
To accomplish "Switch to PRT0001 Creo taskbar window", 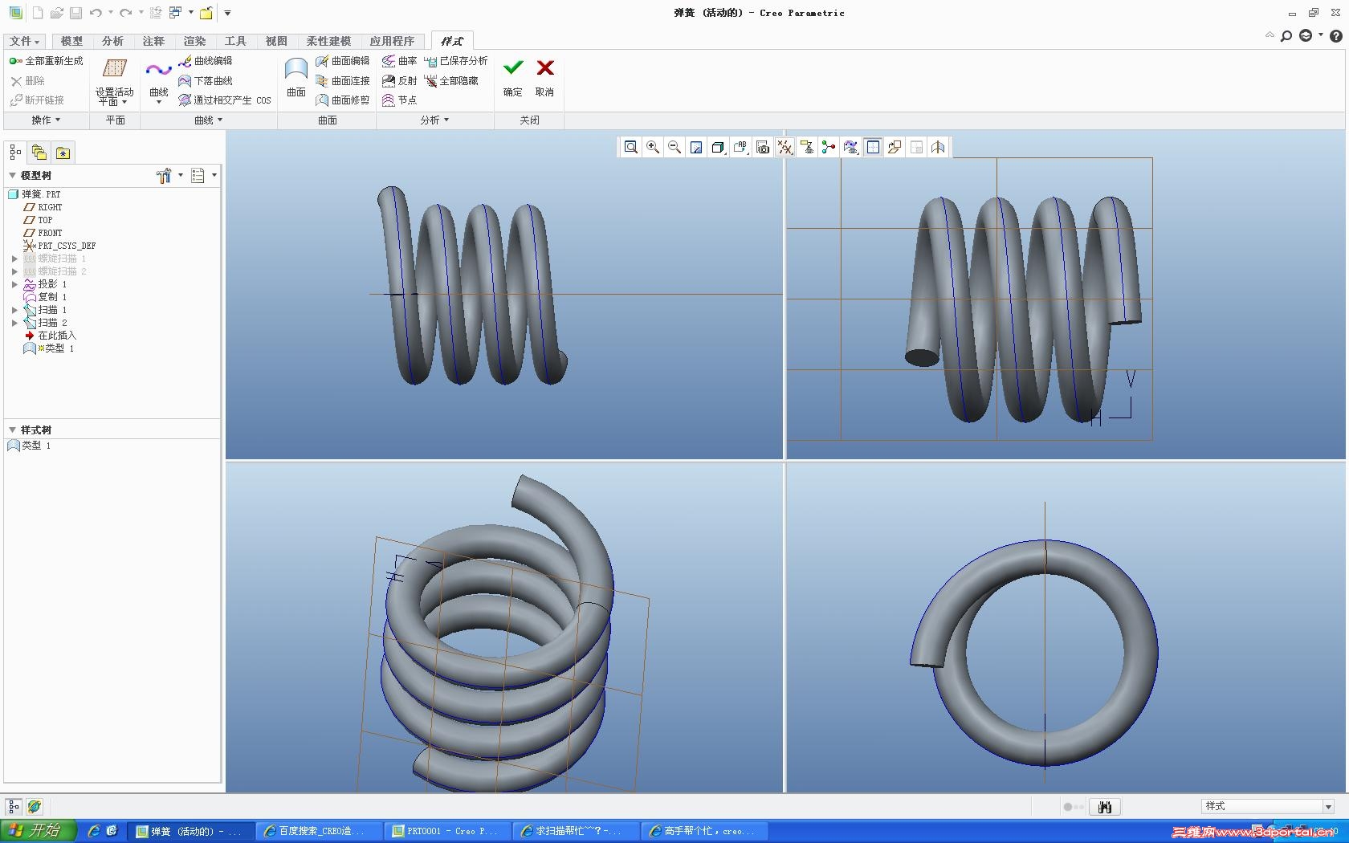I will point(448,831).
